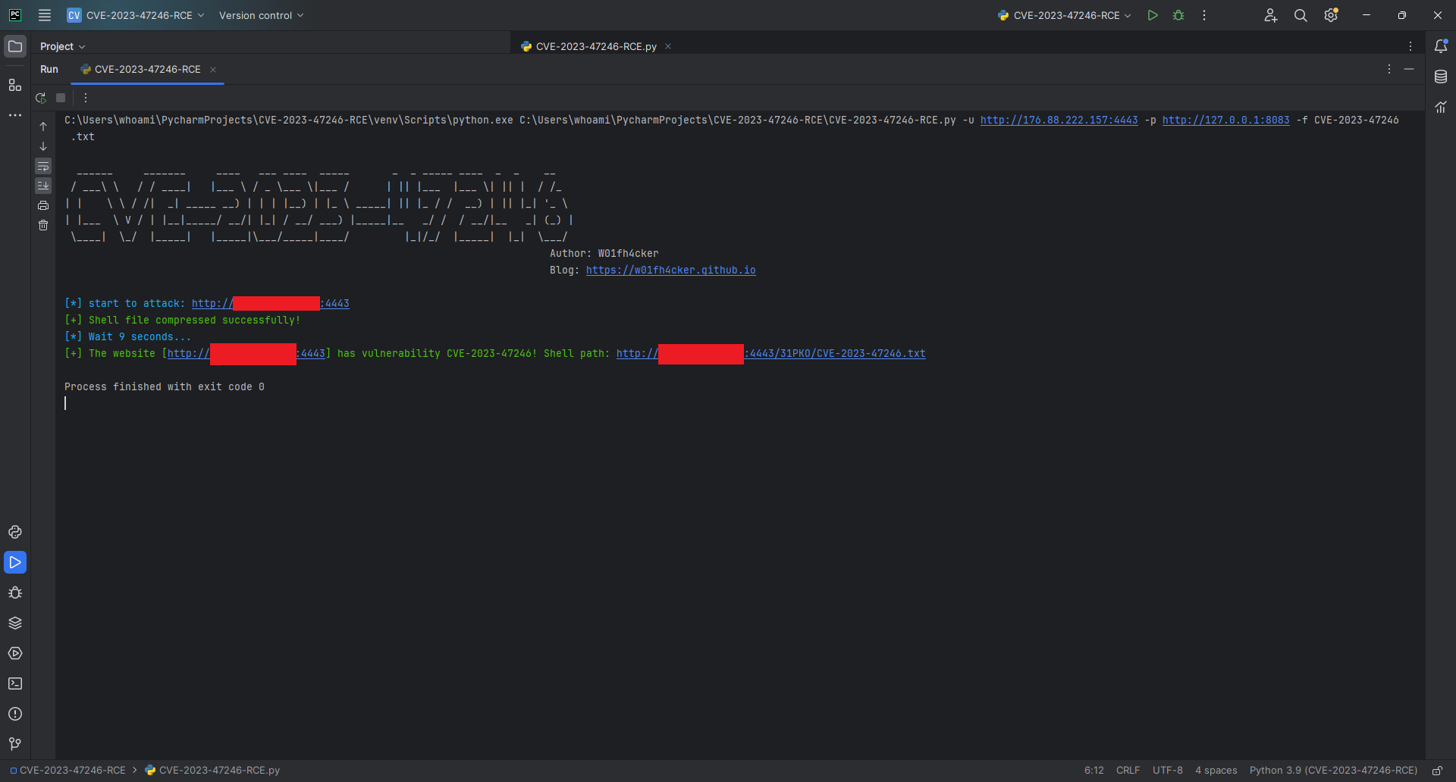The width and height of the screenshot is (1456, 782).
Task: Change CRLF line separator
Action: (x=1128, y=770)
